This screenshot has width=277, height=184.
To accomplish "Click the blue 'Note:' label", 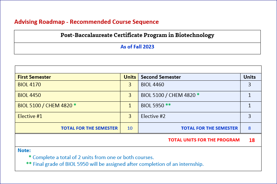I will [24, 151].
